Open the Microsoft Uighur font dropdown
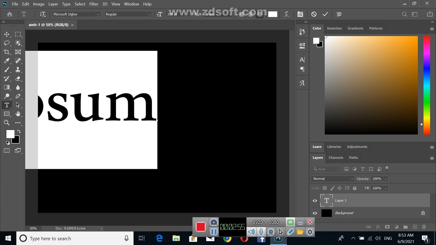This screenshot has height=245, width=436. tap(98, 14)
